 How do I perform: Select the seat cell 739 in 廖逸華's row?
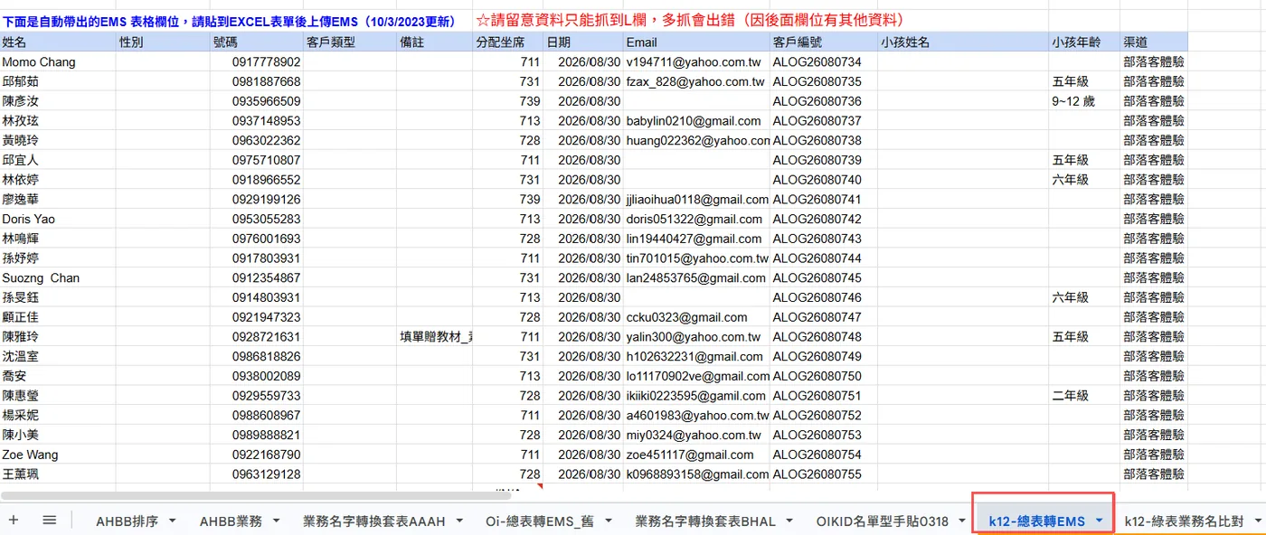(507, 200)
